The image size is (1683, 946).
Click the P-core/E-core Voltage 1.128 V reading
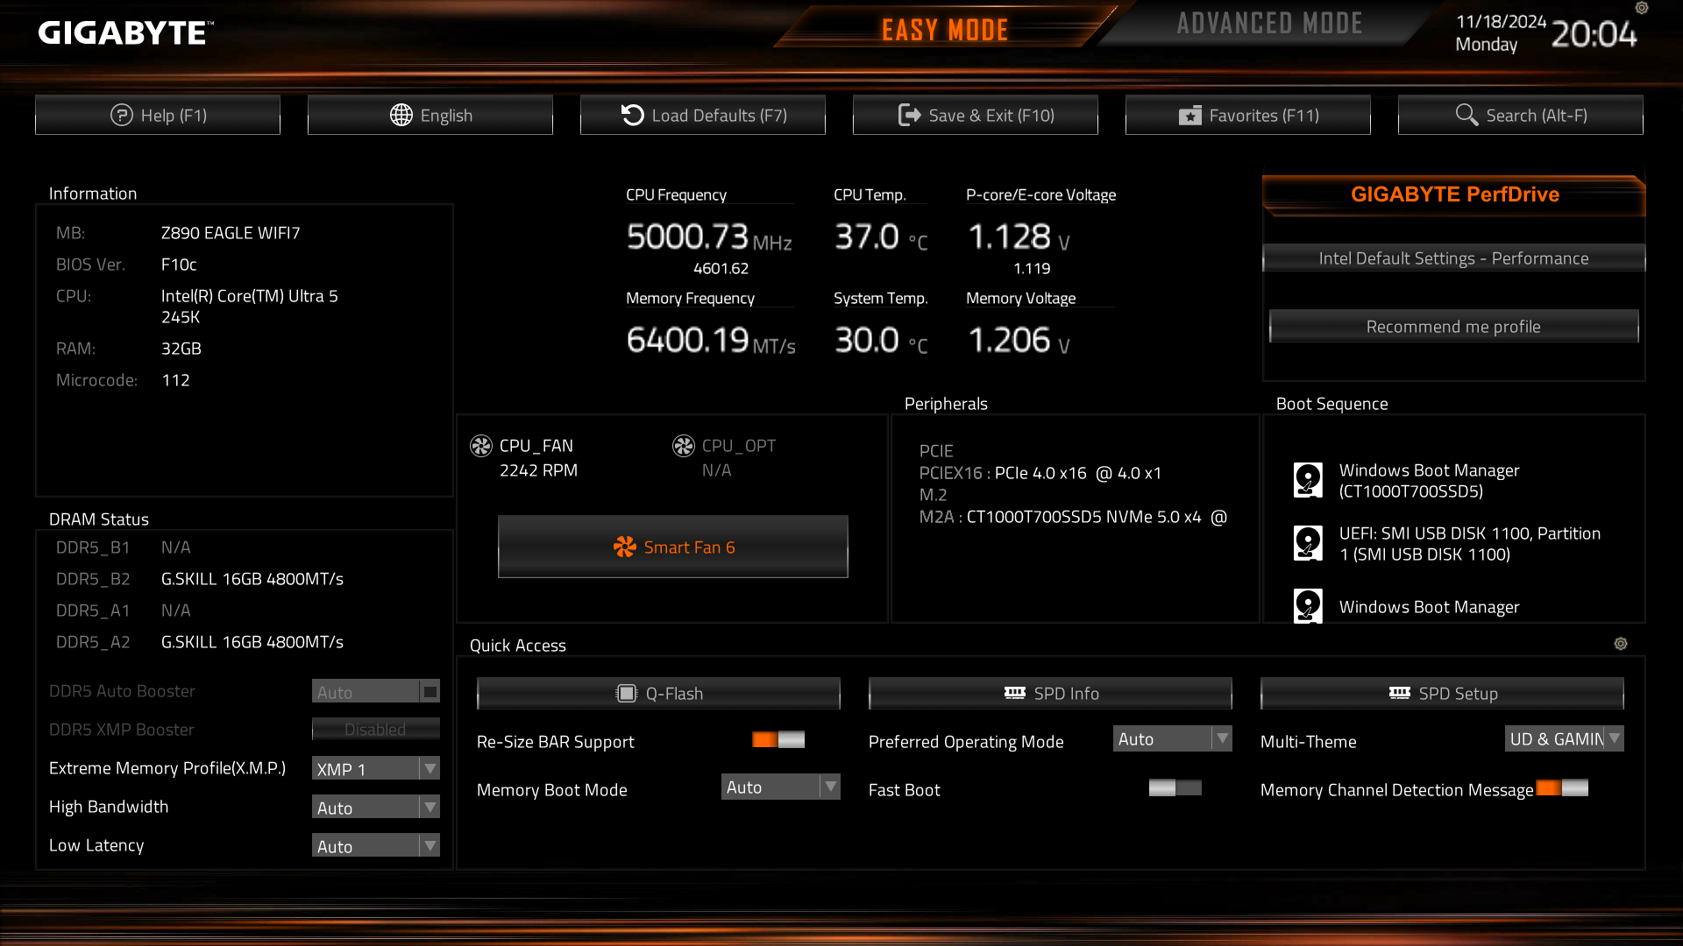[1019, 237]
